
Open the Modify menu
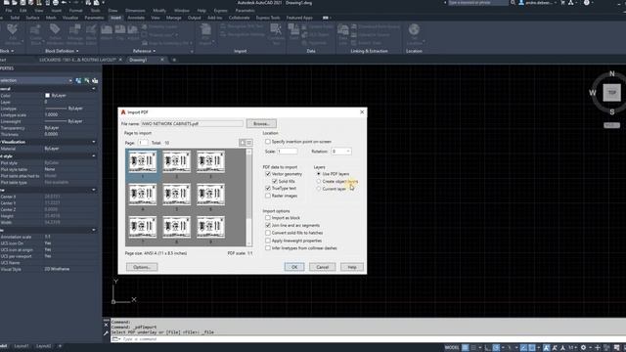[159, 11]
